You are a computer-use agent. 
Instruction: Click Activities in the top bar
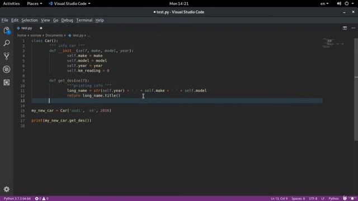[11, 4]
